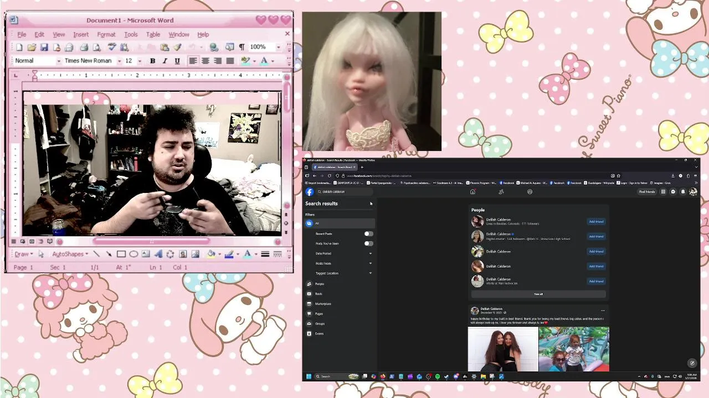Select the Oval shape tool
The width and height of the screenshot is (709, 398).
pyautogui.click(x=133, y=254)
